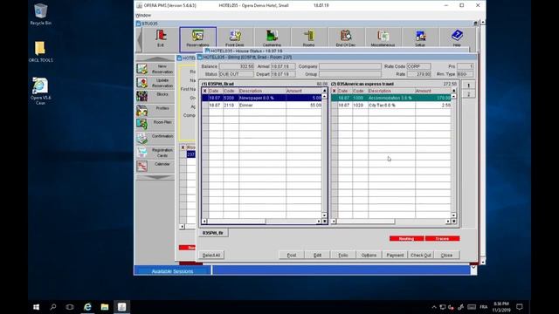The width and height of the screenshot is (559, 314).
Task: Click the Available Sessions tab
Action: (x=172, y=271)
